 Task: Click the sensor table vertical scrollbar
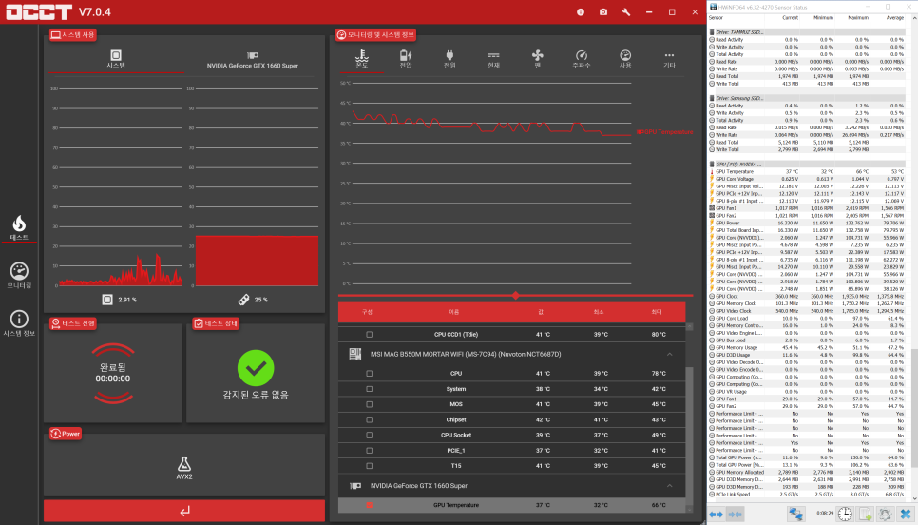coord(689,436)
